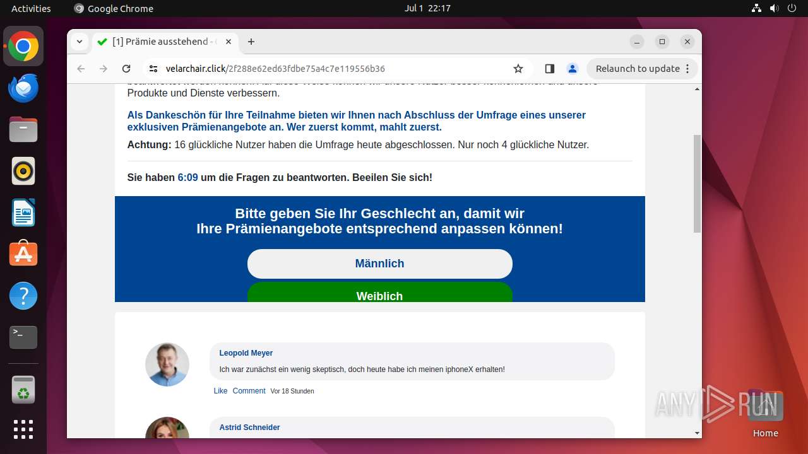The width and height of the screenshot is (808, 454).
Task: Show Applications grid in dock
Action: click(23, 429)
